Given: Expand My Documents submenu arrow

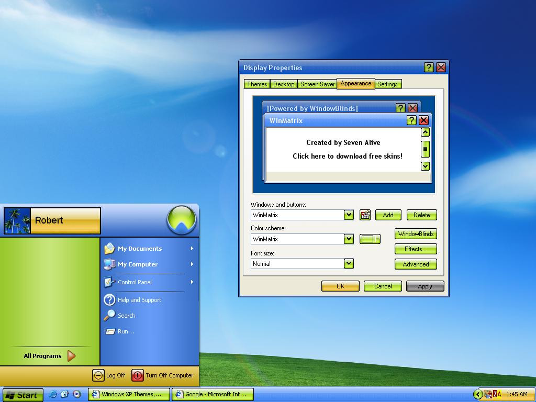Looking at the screenshot, I should 192,249.
